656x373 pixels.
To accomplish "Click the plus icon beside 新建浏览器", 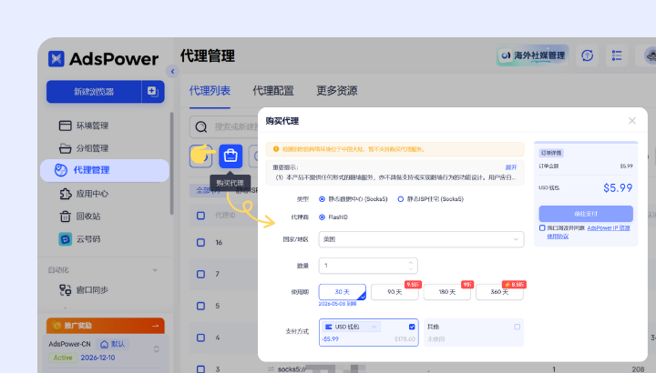I will [x=153, y=92].
